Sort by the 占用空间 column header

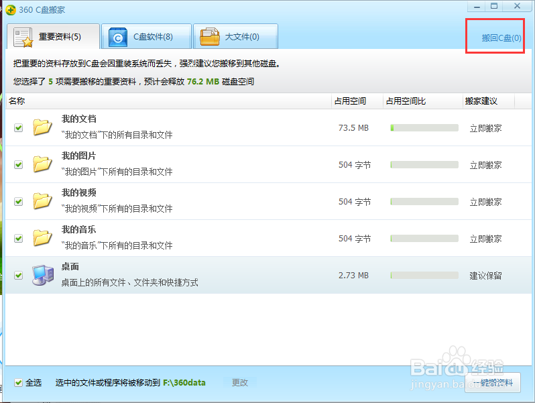(357, 101)
